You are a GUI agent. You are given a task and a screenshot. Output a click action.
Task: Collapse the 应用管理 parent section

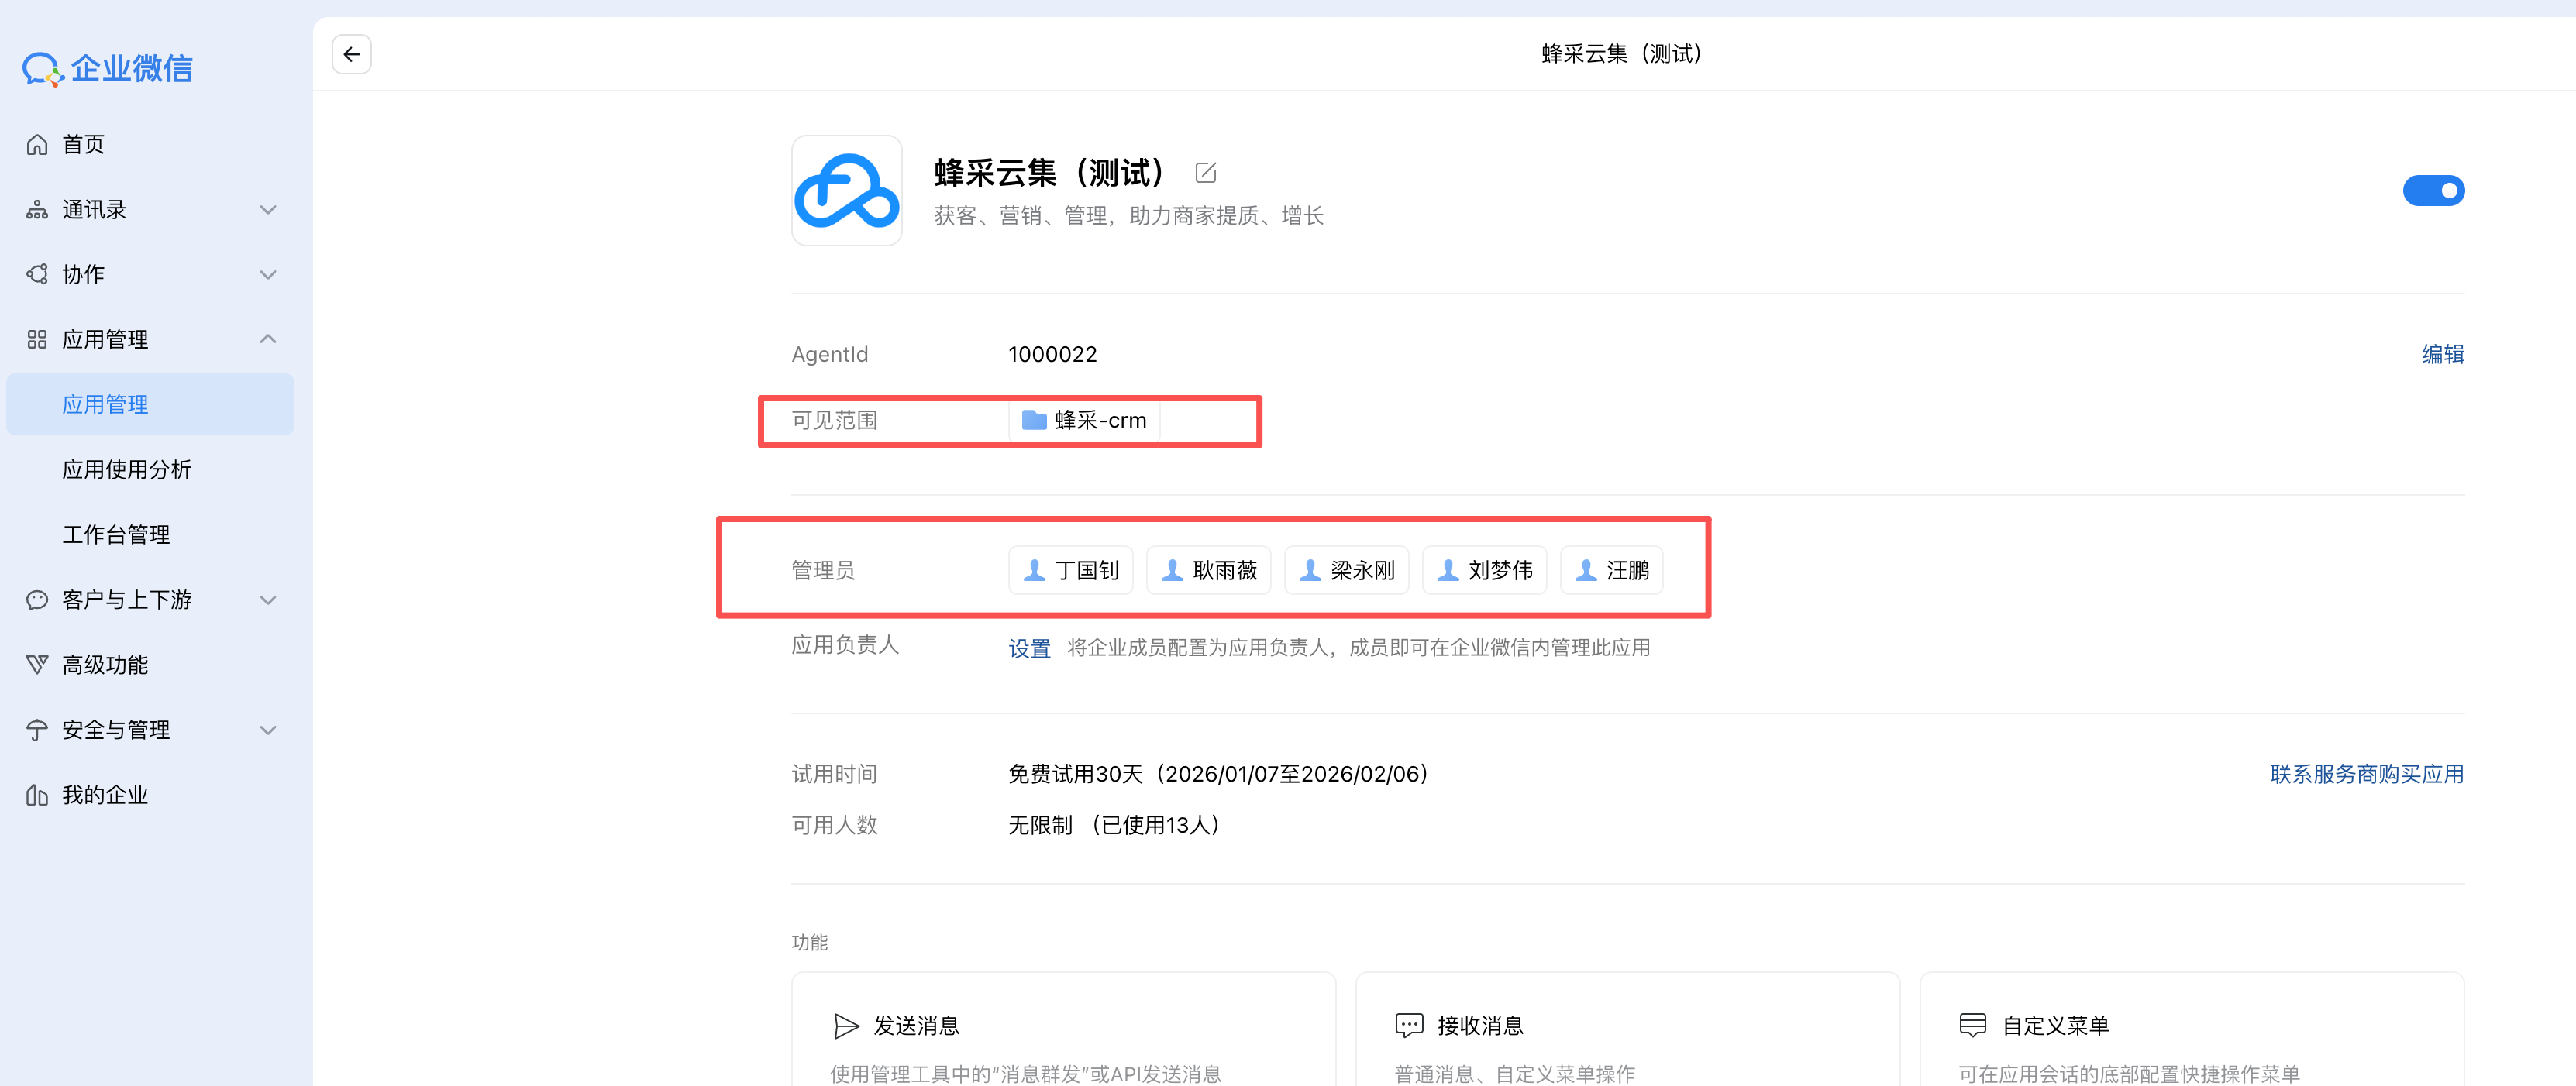pos(267,340)
